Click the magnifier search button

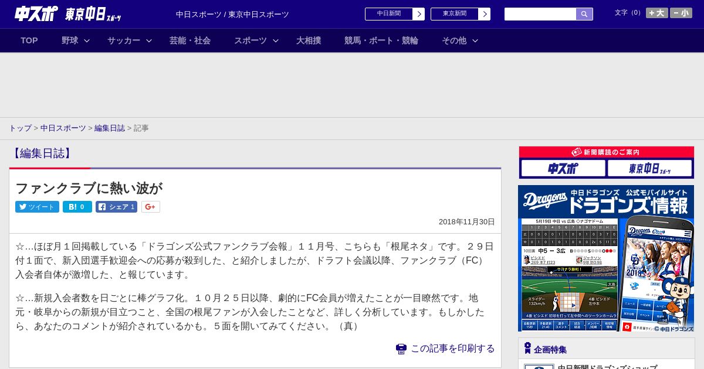[584, 14]
